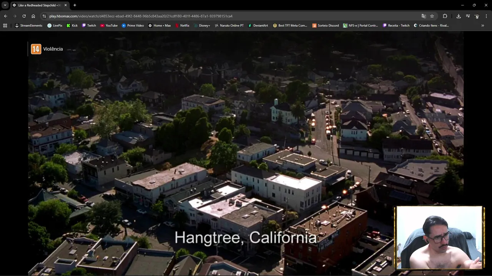Open media playback controls in toolbar
The height and width of the screenshot is (276, 492).
(468, 16)
